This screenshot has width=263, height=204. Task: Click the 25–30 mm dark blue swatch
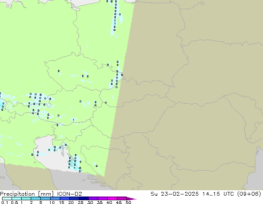click(x=84, y=199)
